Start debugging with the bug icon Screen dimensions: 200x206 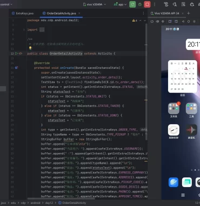[x=140, y=4]
